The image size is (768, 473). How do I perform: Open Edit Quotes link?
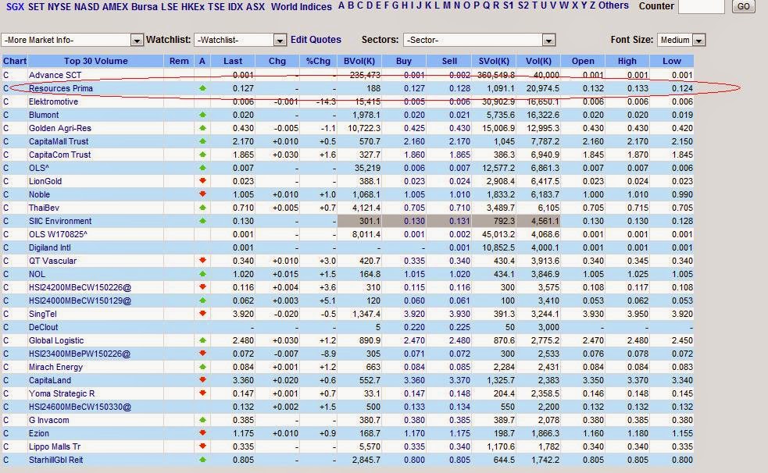(x=316, y=40)
